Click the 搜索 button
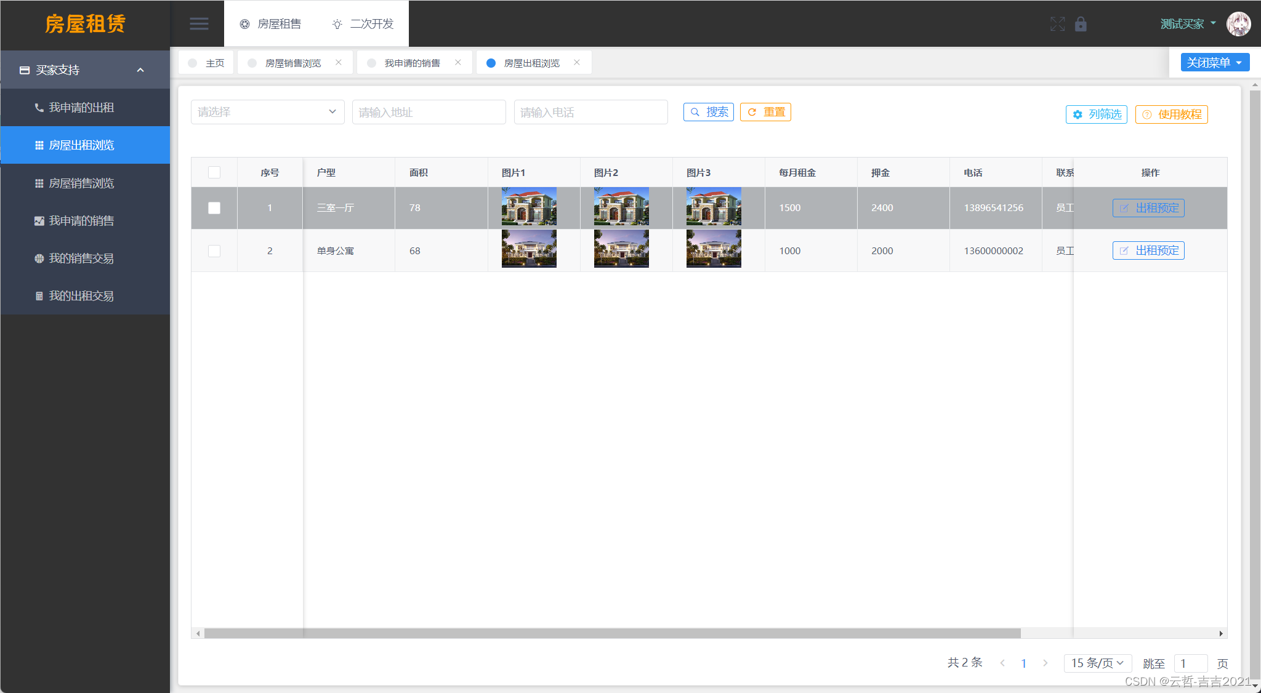This screenshot has width=1261, height=693. tap(709, 112)
